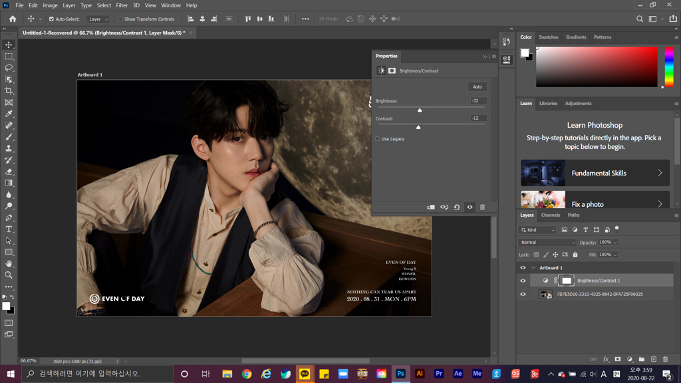Click the Brightness value field
Viewport: 681px width, 383px height.
click(478, 101)
